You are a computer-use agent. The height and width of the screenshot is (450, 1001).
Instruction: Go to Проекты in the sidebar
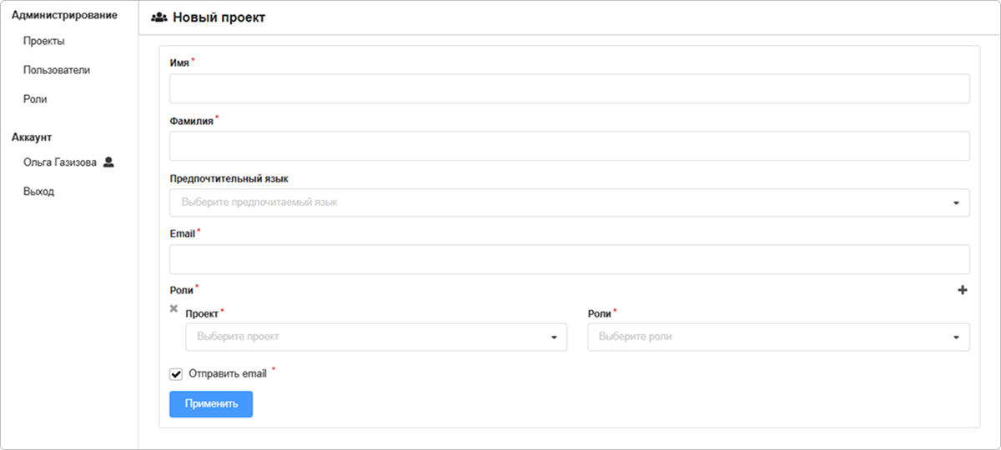click(x=44, y=41)
